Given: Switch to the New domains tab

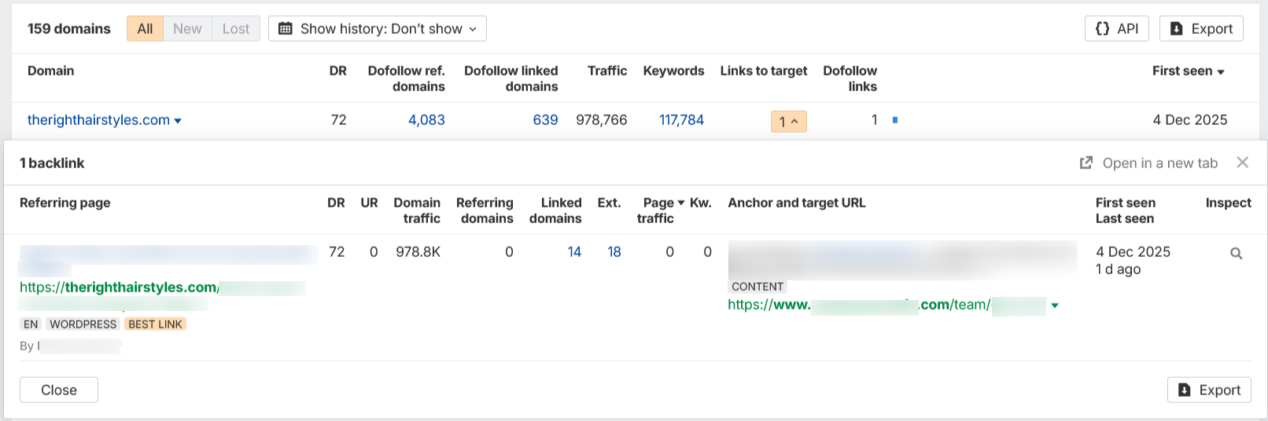Looking at the screenshot, I should click(187, 29).
